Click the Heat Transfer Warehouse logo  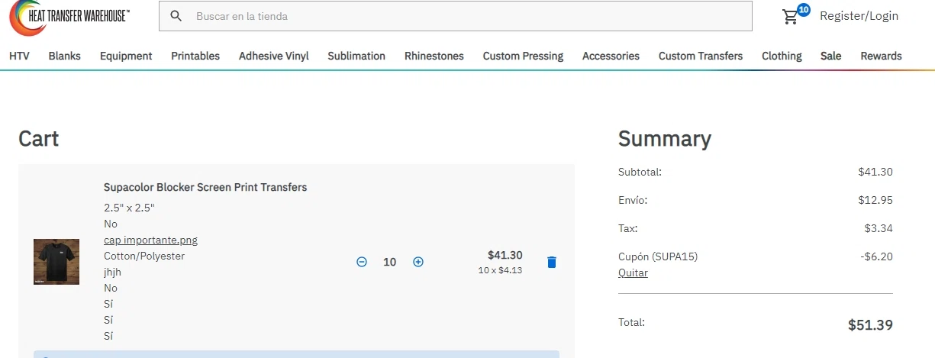[69, 18]
